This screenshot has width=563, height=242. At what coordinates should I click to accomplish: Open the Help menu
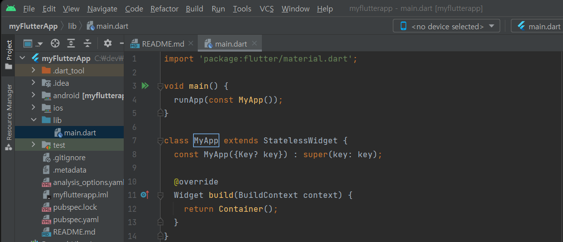tap(325, 8)
